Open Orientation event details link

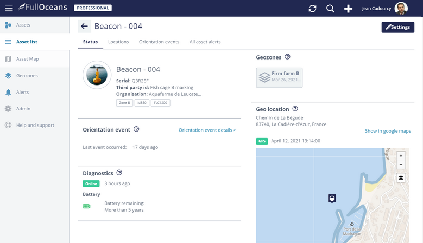tap(207, 130)
